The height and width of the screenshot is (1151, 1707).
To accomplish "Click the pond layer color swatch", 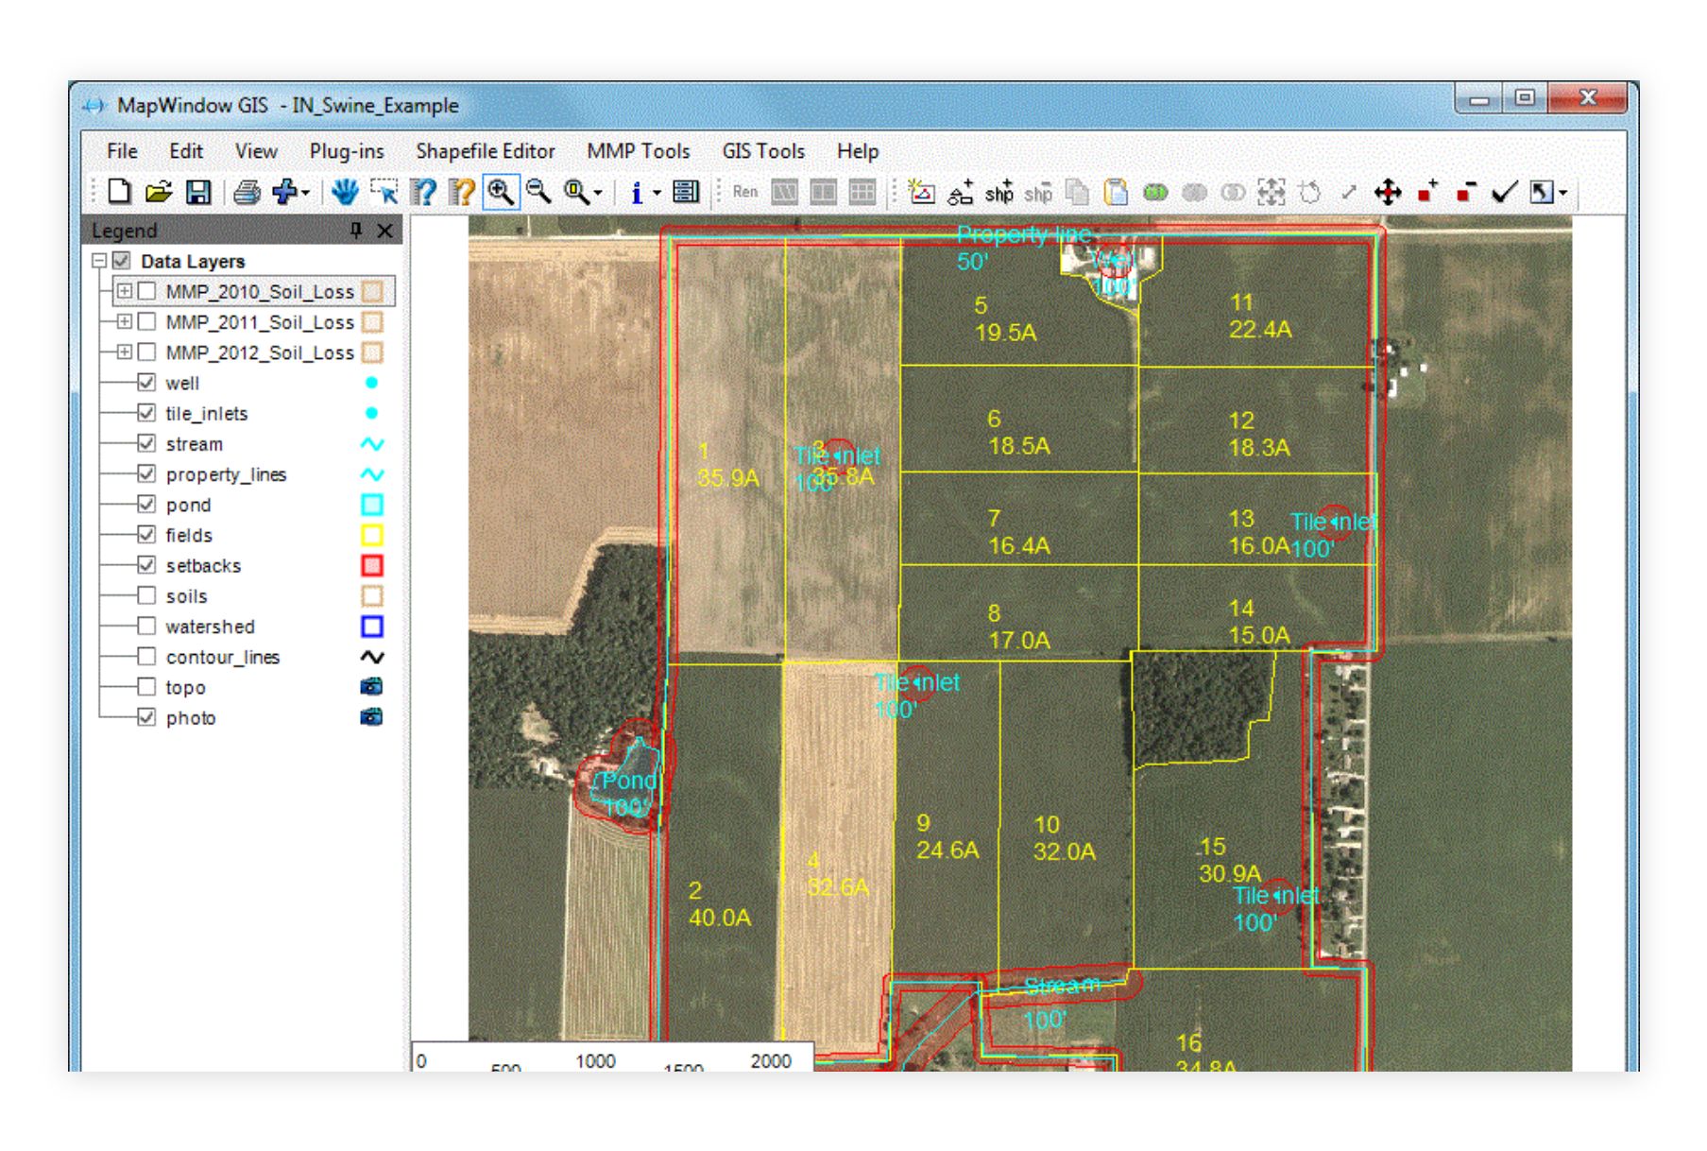I will [371, 505].
